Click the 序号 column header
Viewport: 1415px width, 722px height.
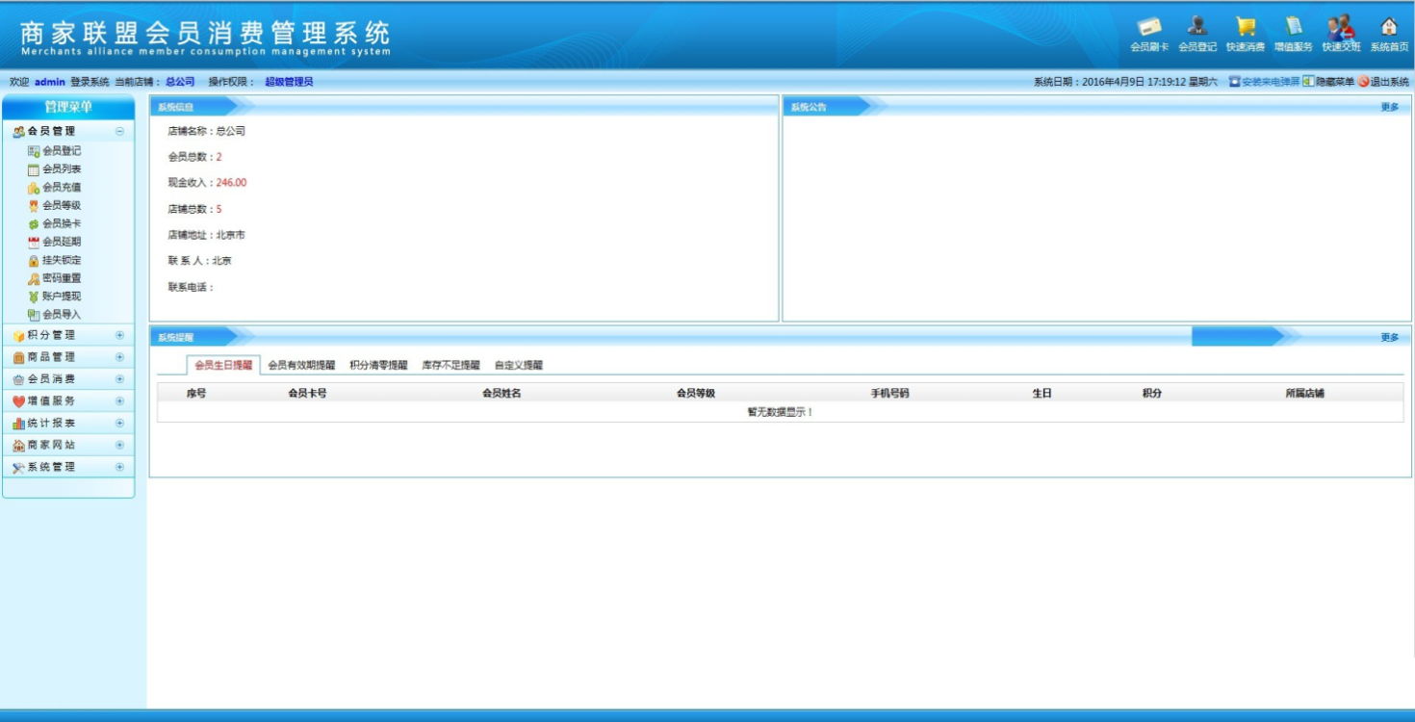(196, 393)
